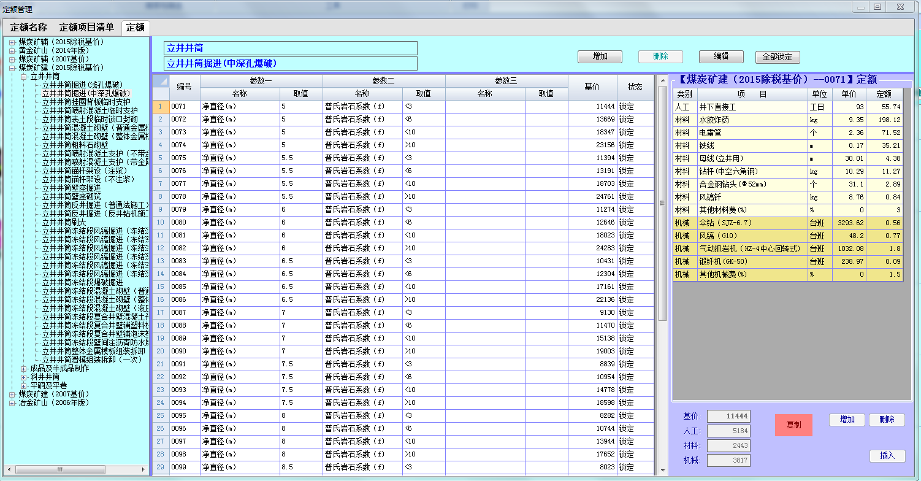Click 锁定 status in row 0085
921x481 pixels.
coord(635,287)
